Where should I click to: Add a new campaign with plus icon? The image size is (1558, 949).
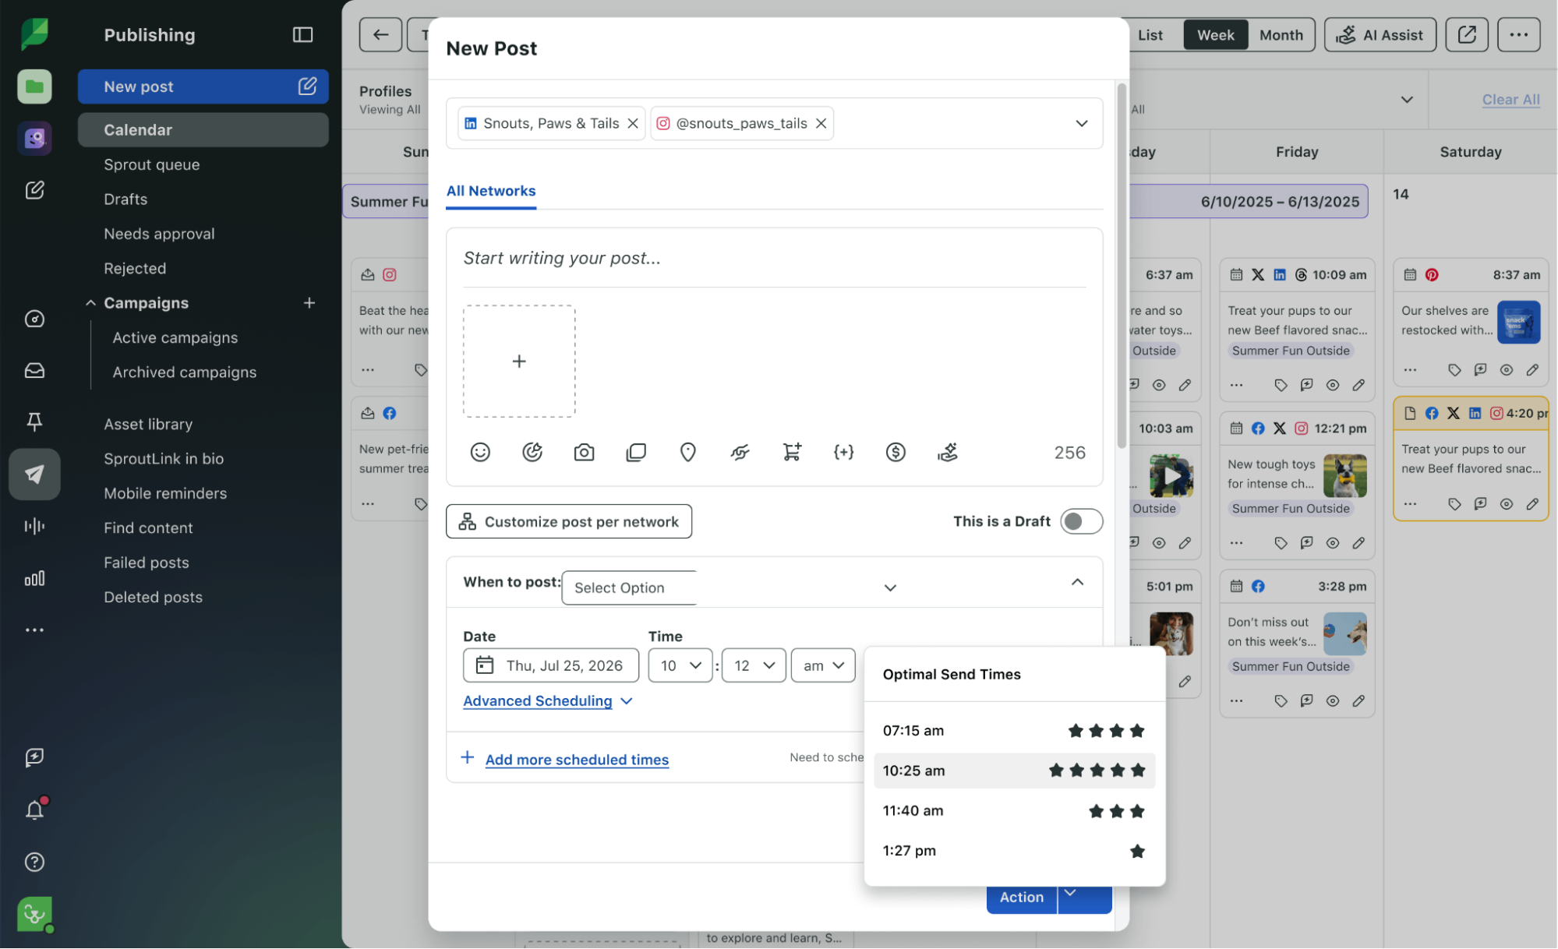tap(309, 303)
